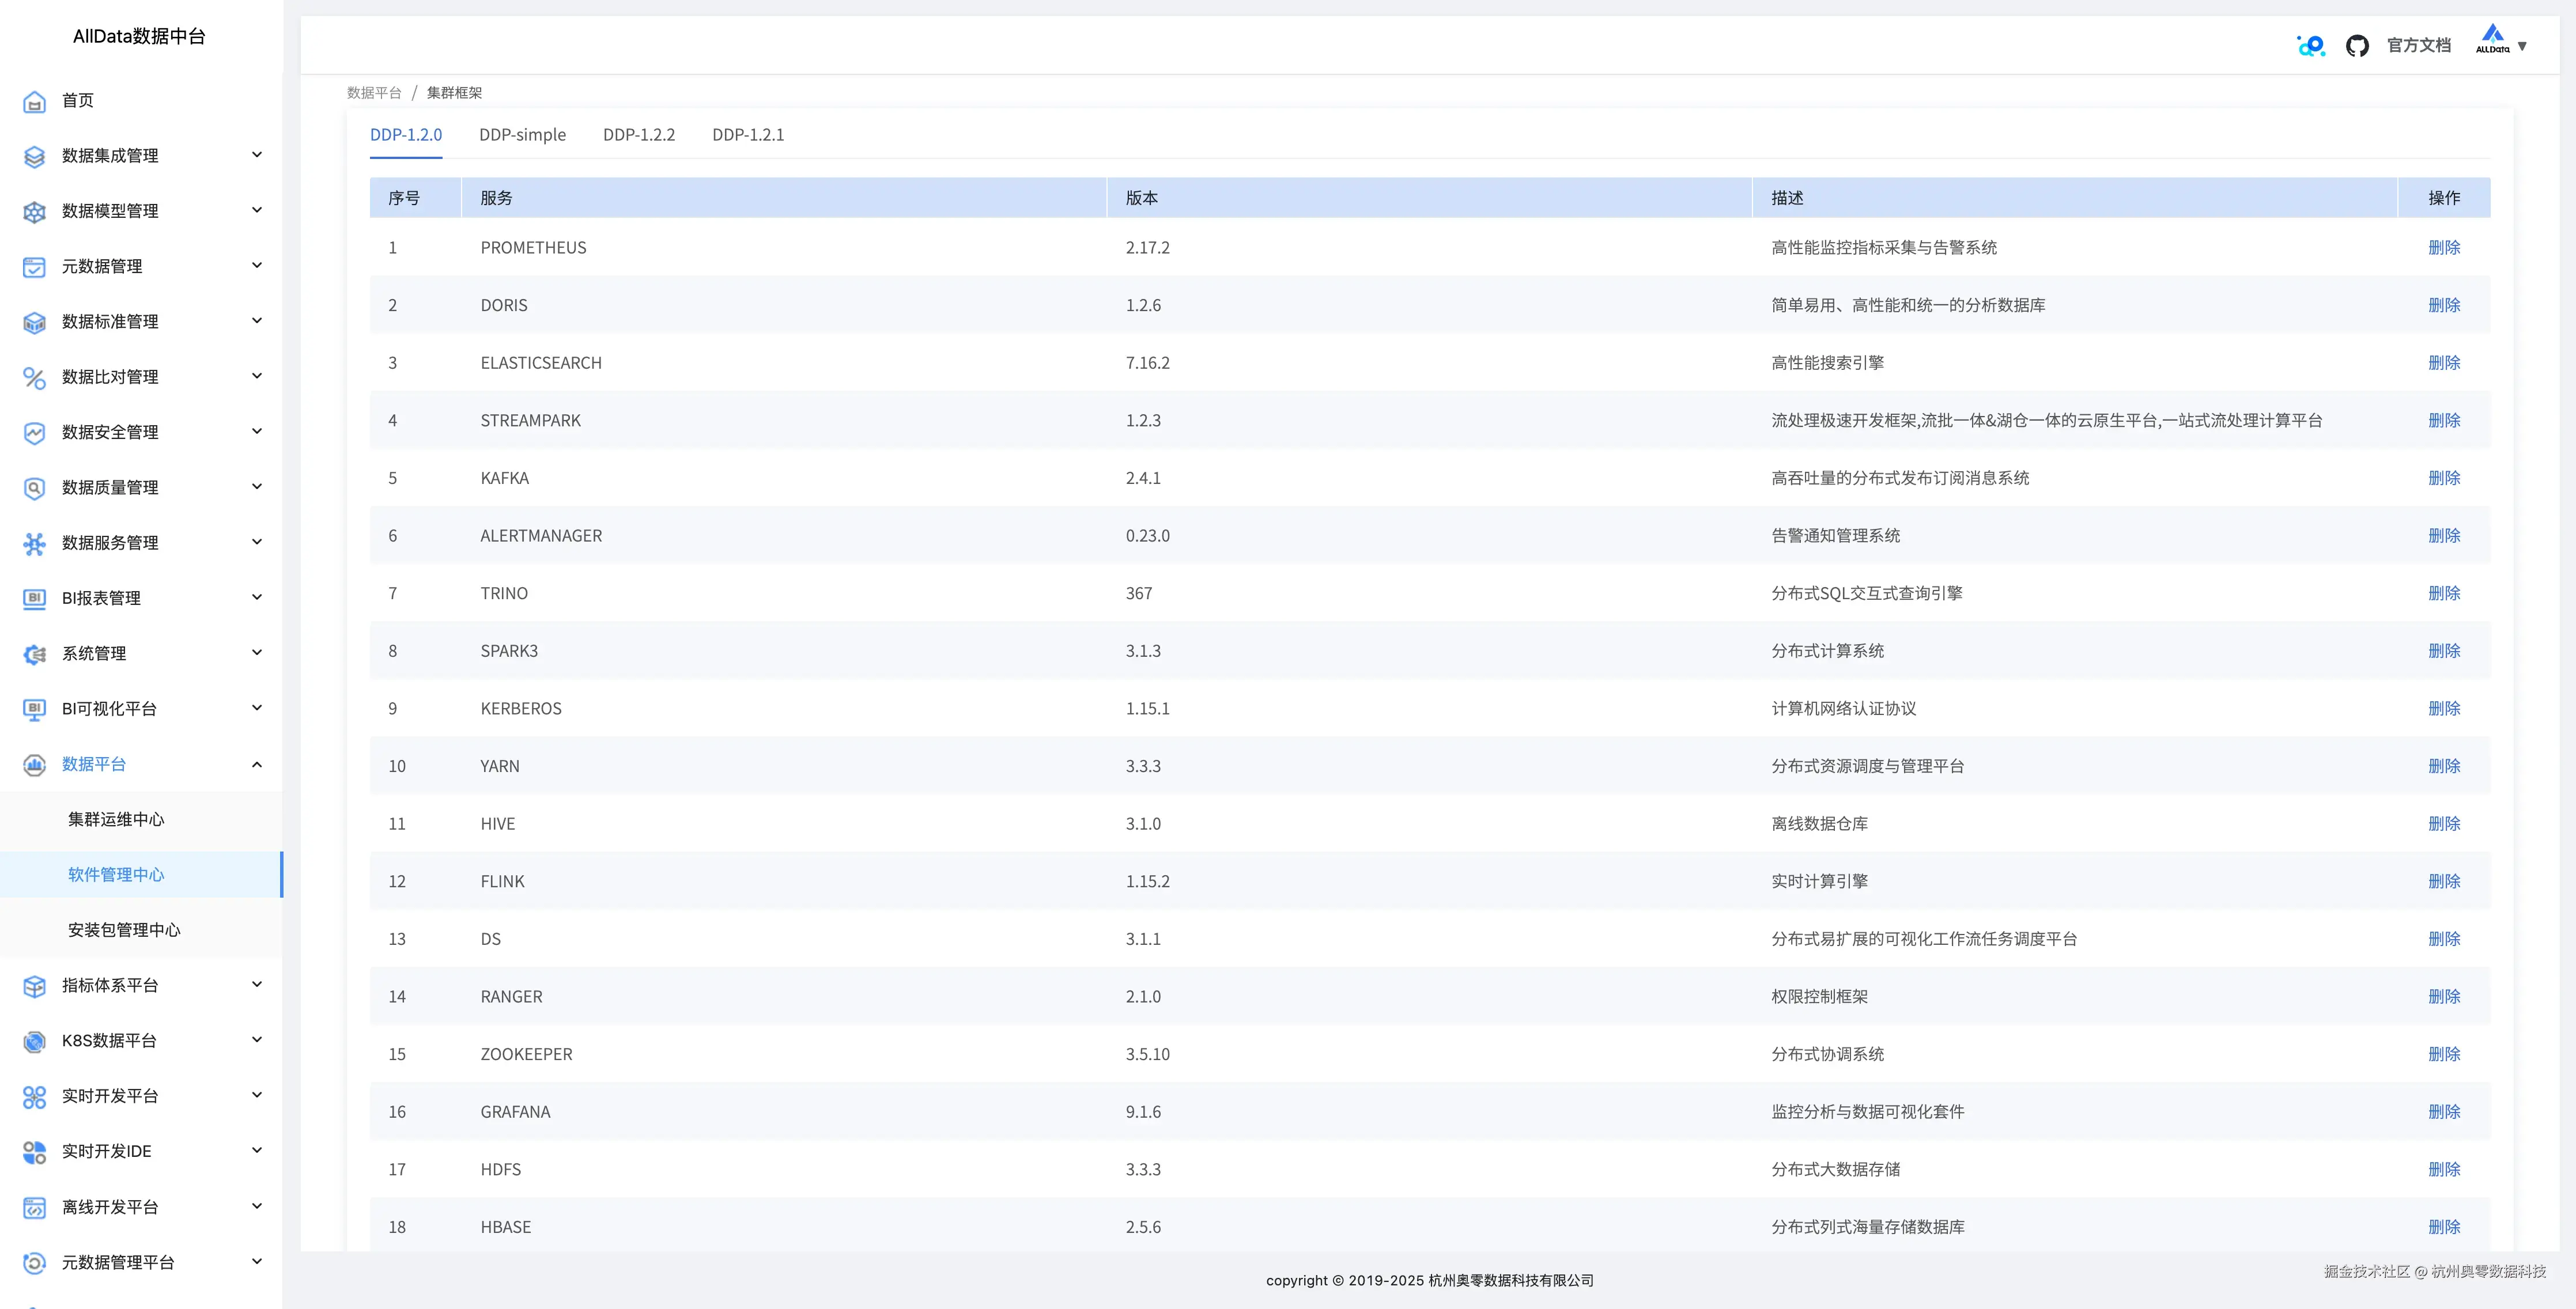Screen dimensions: 2576x1309
Task: Click the 数据质量管理 magnifier icon
Action: 34,488
